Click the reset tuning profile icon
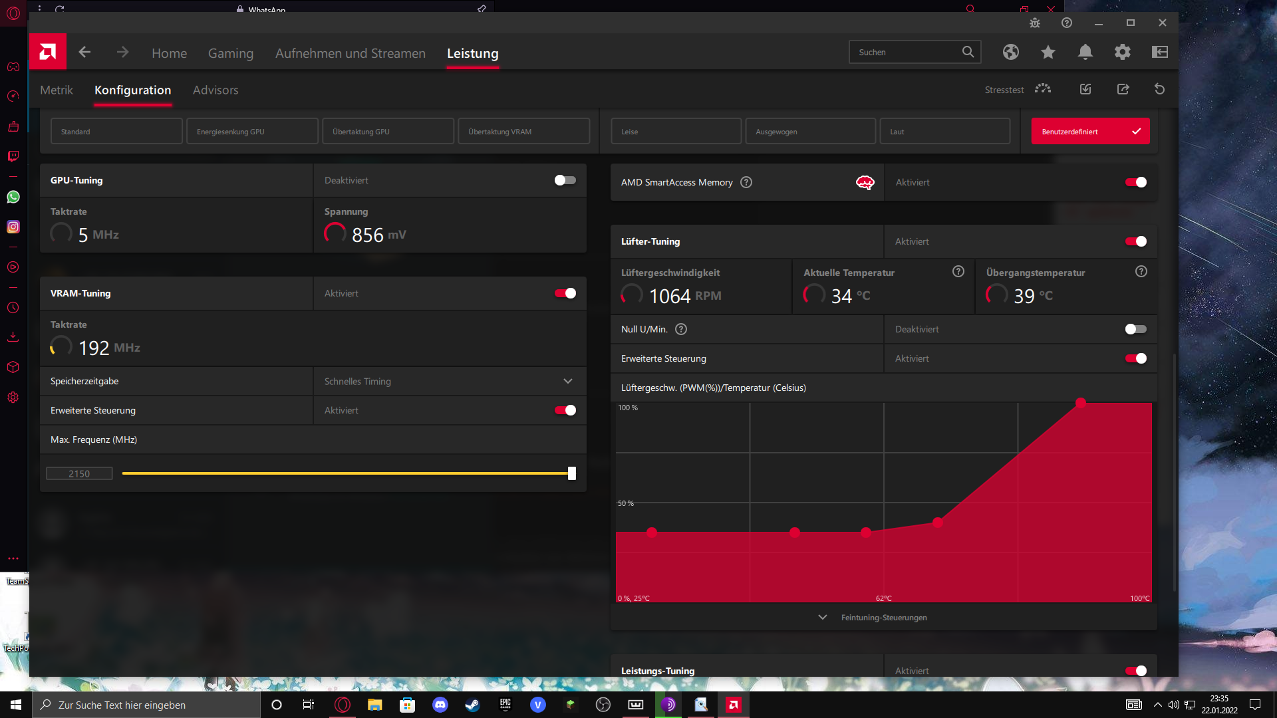 click(x=1159, y=89)
